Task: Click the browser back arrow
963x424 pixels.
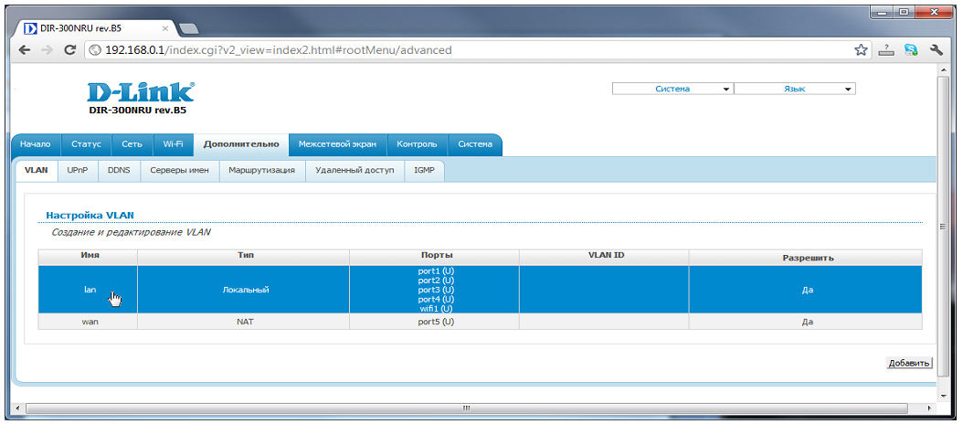Action: click(x=24, y=50)
